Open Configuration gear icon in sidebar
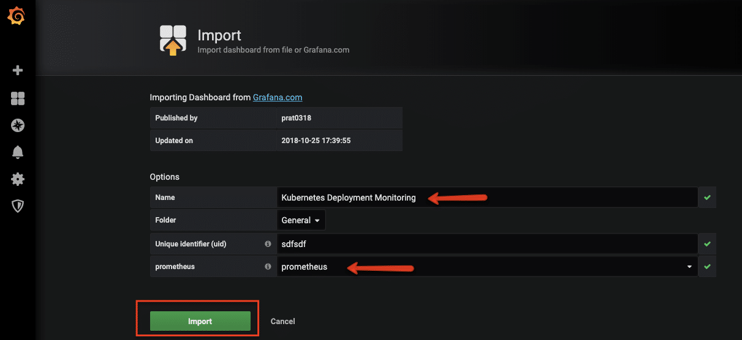The width and height of the screenshot is (742, 340). [18, 179]
